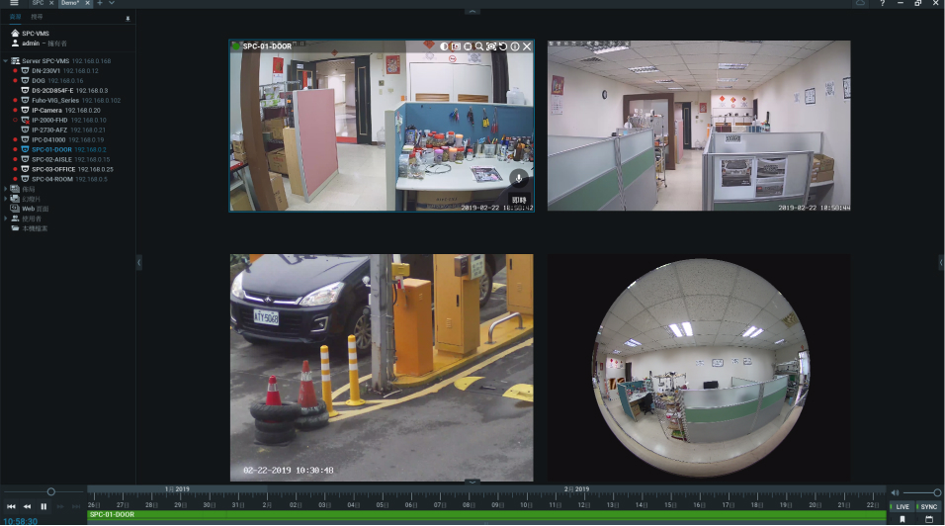Screen dimensions: 945x526
Task: Open the 本機檔案 local files folder
Action: tap(30, 228)
